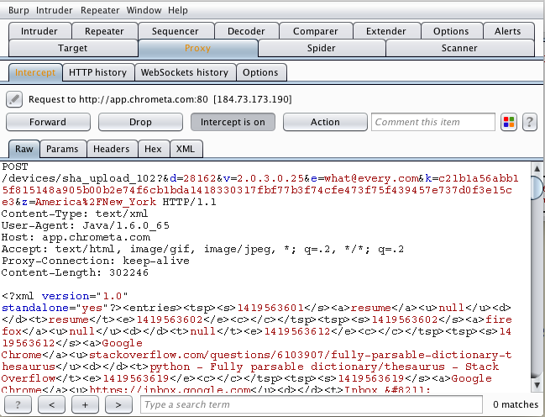Select the Raw request view tab
The height and width of the screenshot is (417, 545).
pos(24,149)
